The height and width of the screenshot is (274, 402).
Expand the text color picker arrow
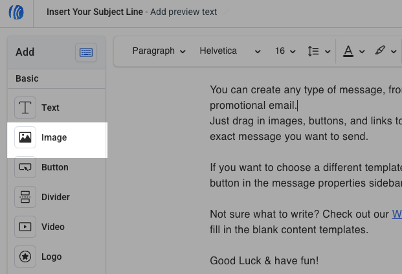[x=362, y=51]
